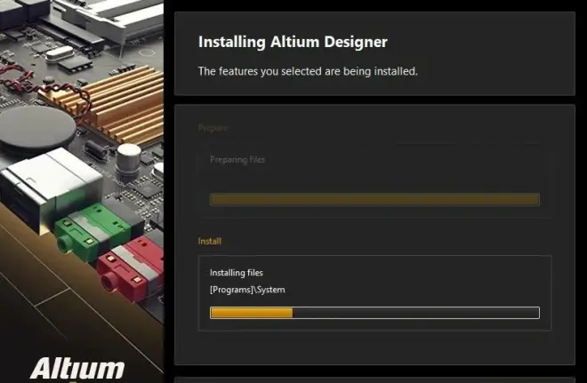Image resolution: width=587 pixels, height=383 pixels.
Task: Click the round coin cell battery graphic
Action: tap(37, 129)
